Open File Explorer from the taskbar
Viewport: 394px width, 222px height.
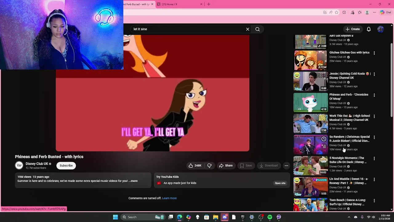[215, 217]
